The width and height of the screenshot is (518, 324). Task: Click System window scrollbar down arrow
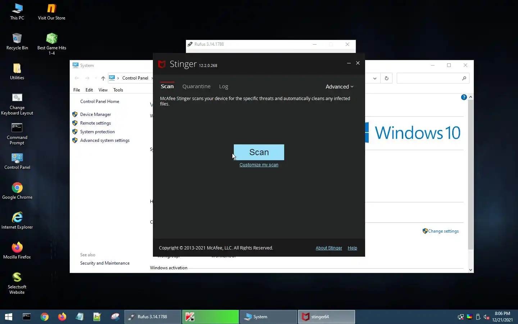point(471,270)
